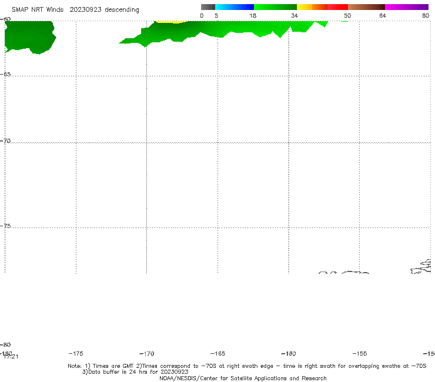Click the gray segment of the wind color bar
Screen dimensions: 435x382
(x=208, y=7)
